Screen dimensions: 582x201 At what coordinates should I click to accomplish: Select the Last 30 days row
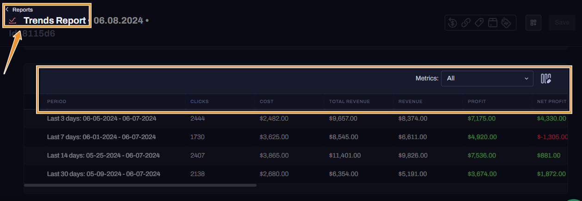pyautogui.click(x=104, y=174)
